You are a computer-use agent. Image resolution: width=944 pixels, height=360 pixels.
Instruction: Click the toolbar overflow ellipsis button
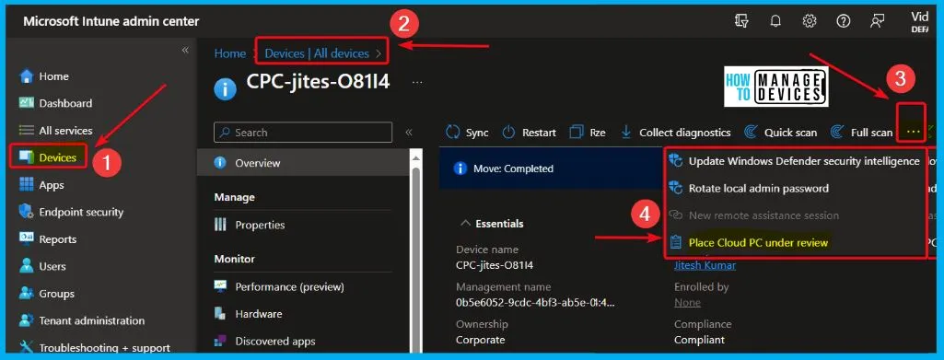click(x=913, y=131)
